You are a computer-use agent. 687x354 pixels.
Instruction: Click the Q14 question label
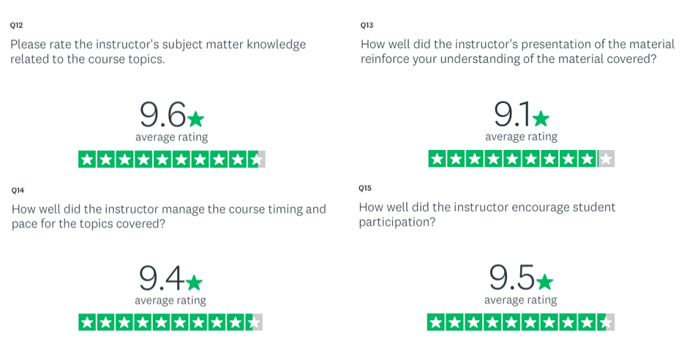(x=18, y=190)
